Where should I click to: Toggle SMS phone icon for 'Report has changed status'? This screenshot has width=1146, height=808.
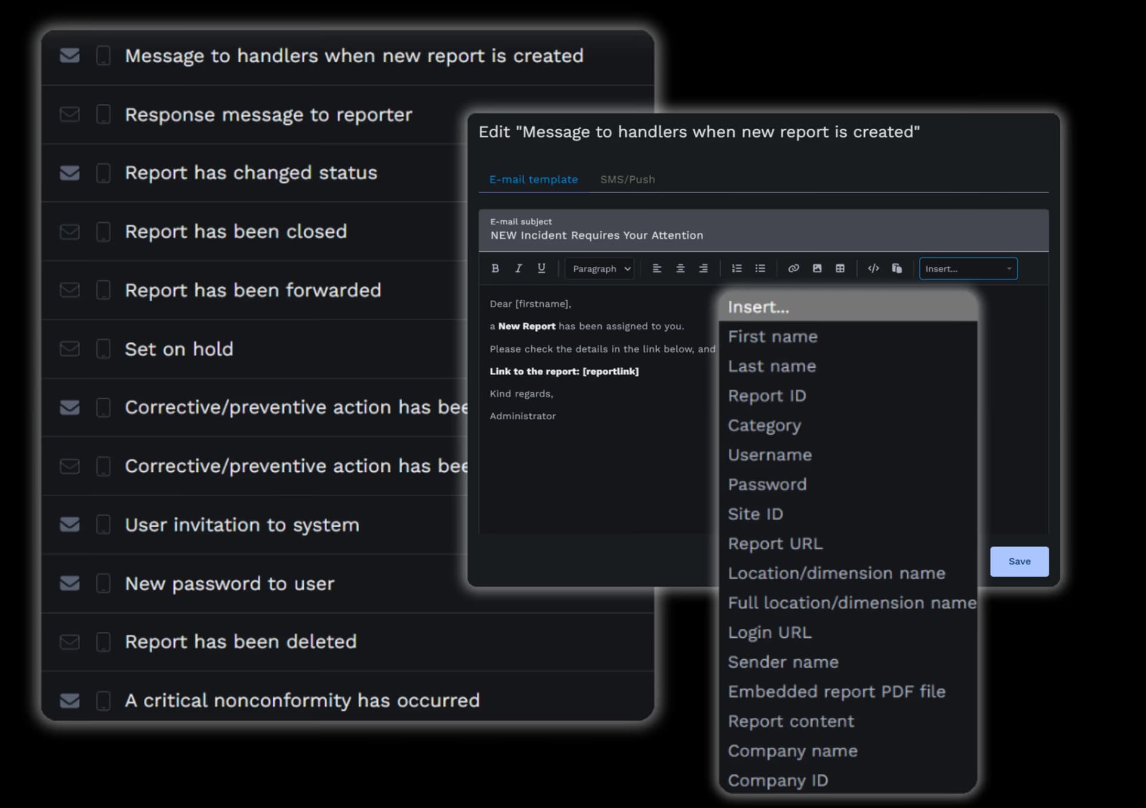click(103, 173)
